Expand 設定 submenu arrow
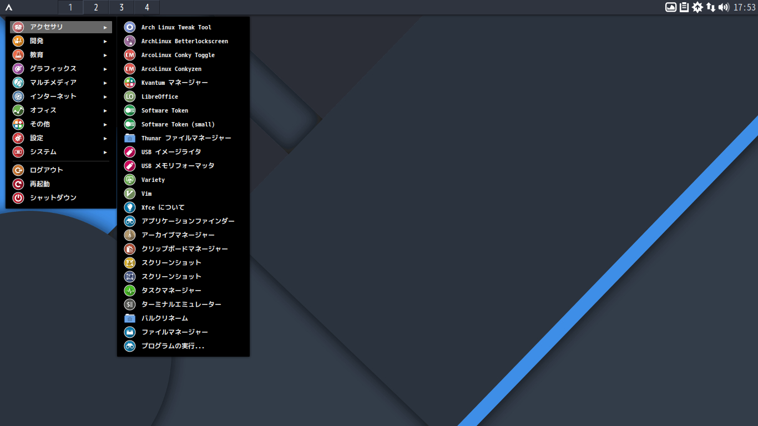758x426 pixels. coord(105,138)
